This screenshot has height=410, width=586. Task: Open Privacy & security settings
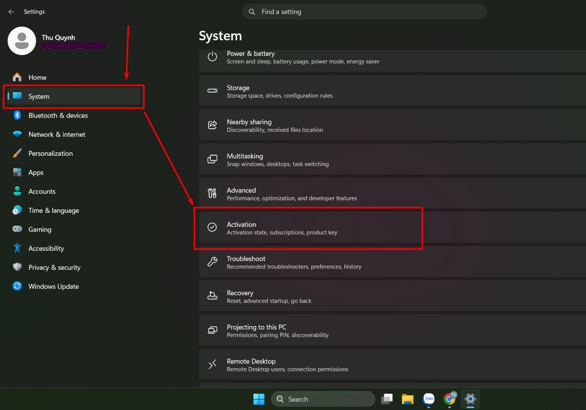74,267
